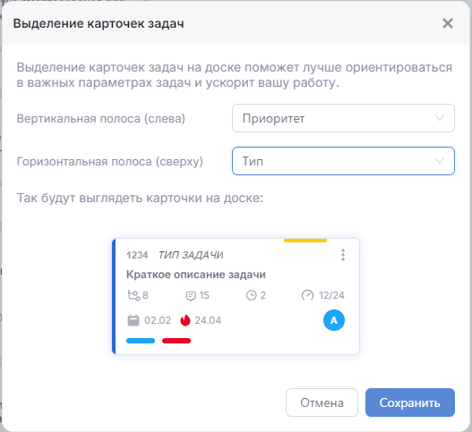Click the calendar icon near 02.02
The image size is (472, 432).
(133, 320)
